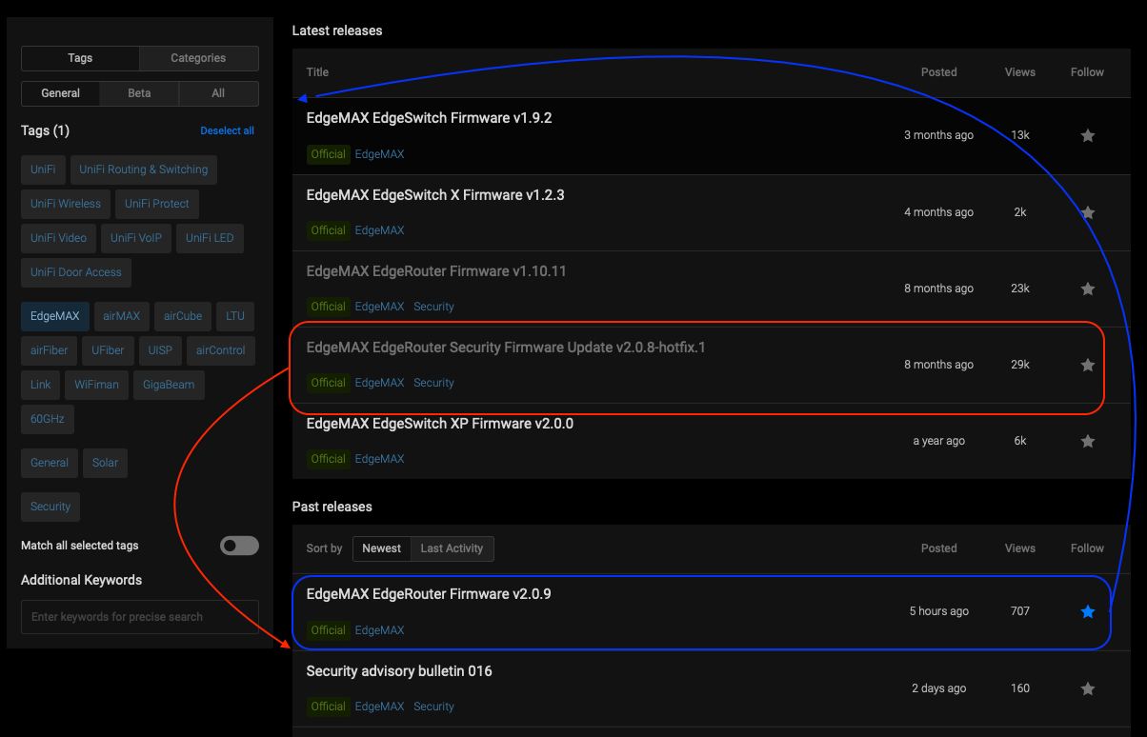Sort past releases by Newest
1147x737 pixels.
381,548
